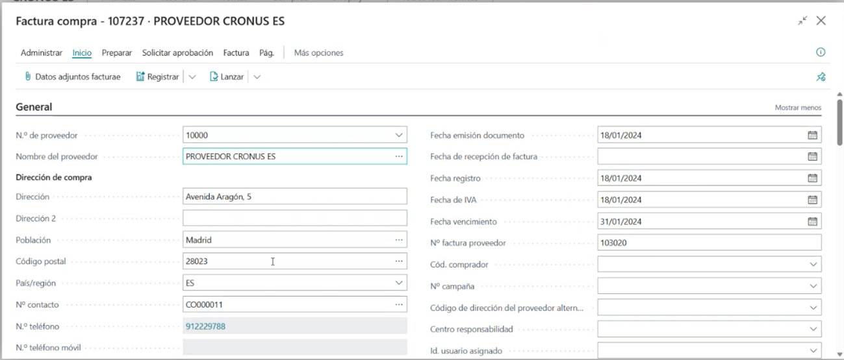
Task: Click the Dirección de compra heading text
Action: pyautogui.click(x=54, y=177)
